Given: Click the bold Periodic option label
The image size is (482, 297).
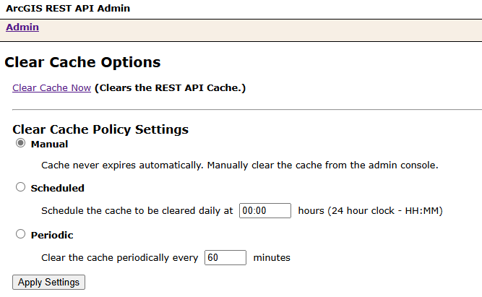Looking at the screenshot, I should tap(52, 235).
